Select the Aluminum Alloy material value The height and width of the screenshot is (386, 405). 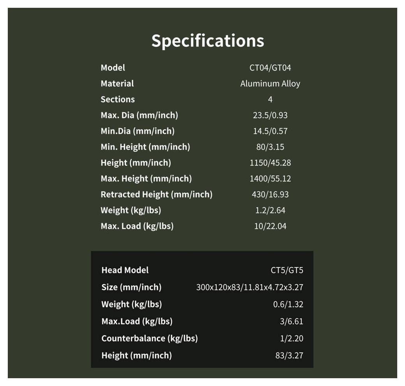[270, 84]
